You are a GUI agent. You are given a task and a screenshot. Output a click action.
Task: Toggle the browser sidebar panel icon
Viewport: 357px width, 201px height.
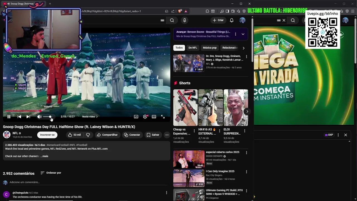point(227,11)
